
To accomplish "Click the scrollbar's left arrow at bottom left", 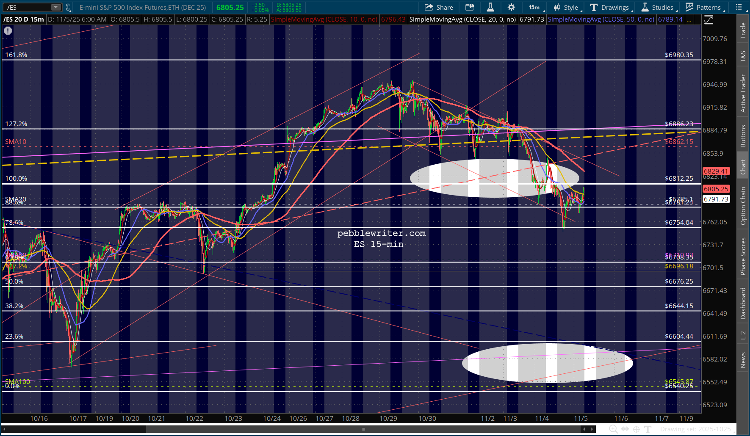I will click(x=5, y=429).
